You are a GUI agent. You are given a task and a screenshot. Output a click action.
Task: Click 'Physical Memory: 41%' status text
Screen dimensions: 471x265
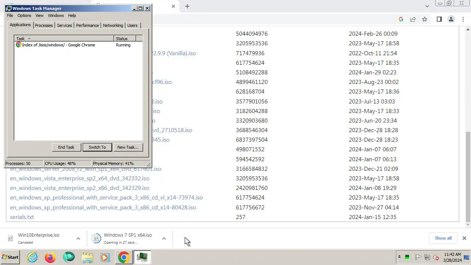(x=113, y=163)
